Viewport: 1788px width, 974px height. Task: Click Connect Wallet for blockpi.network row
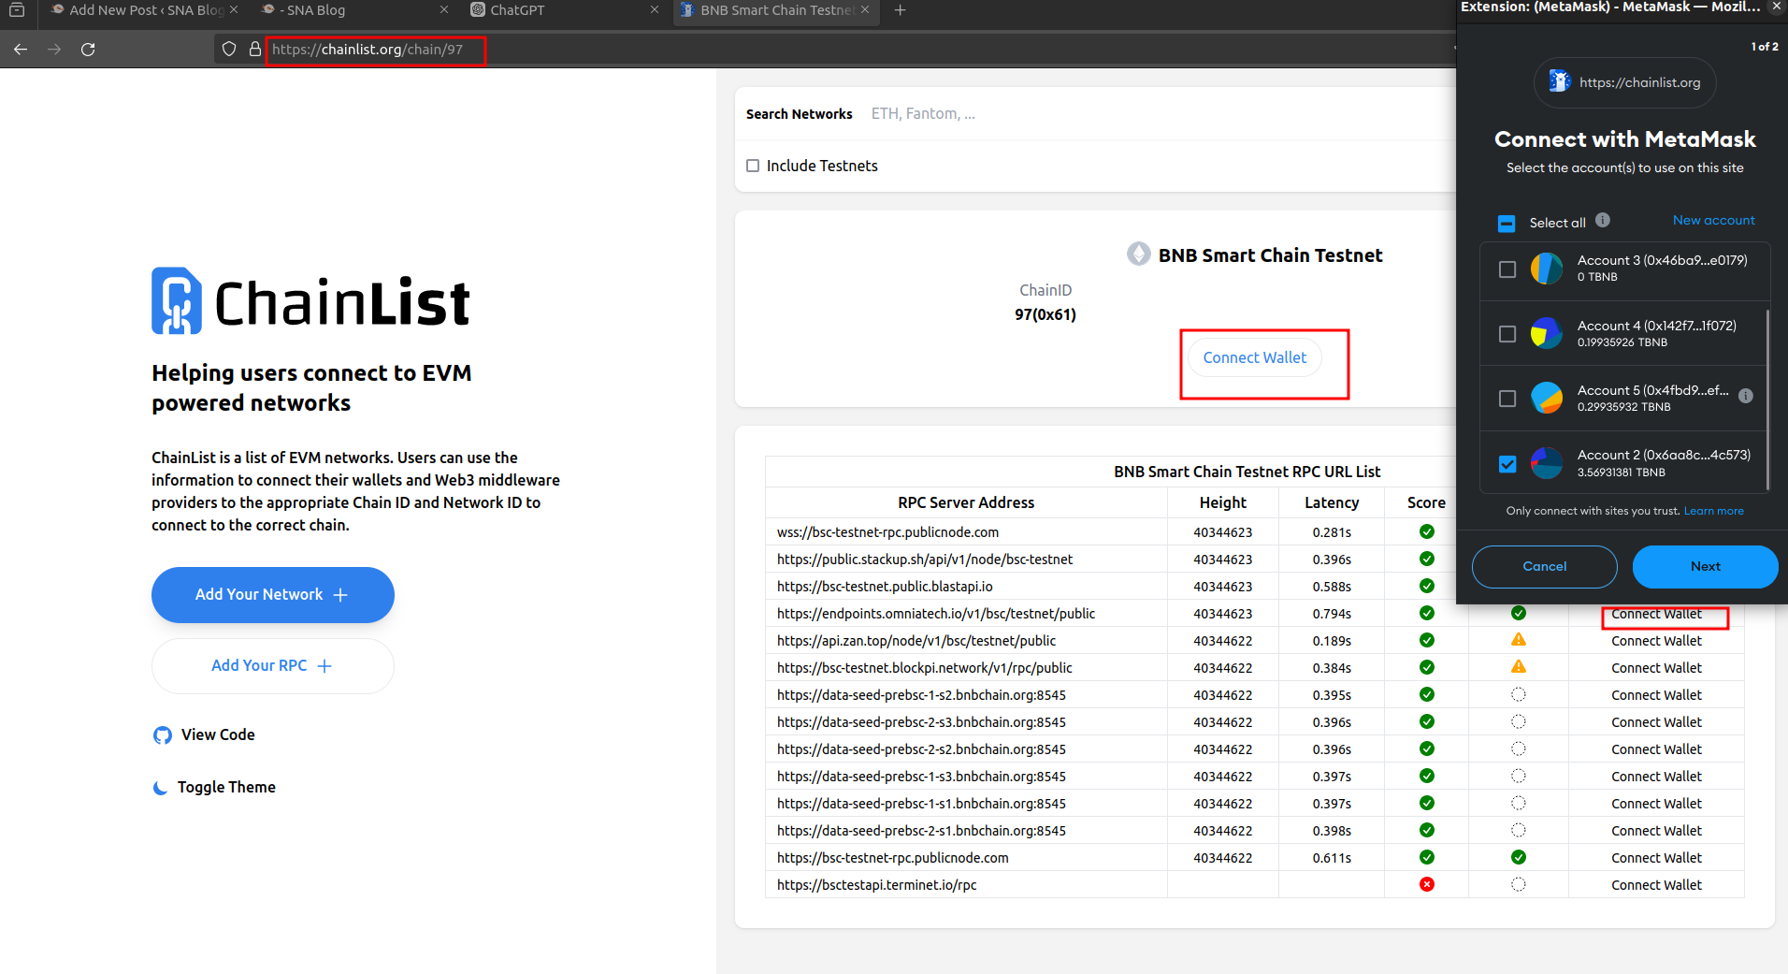click(x=1656, y=668)
